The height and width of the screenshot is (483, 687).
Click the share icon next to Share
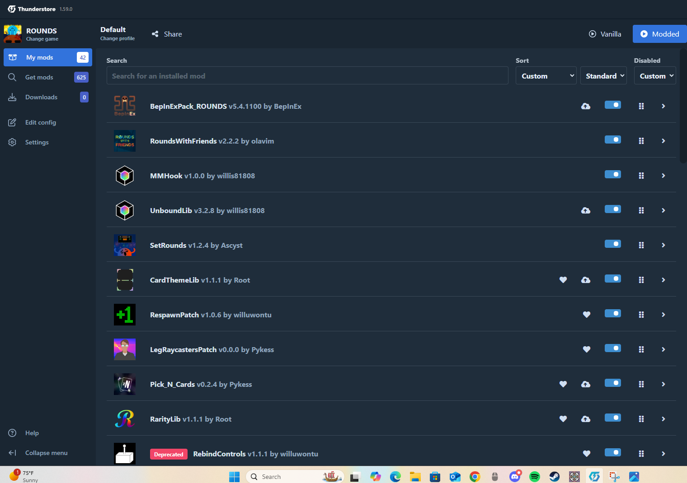pyautogui.click(x=155, y=34)
